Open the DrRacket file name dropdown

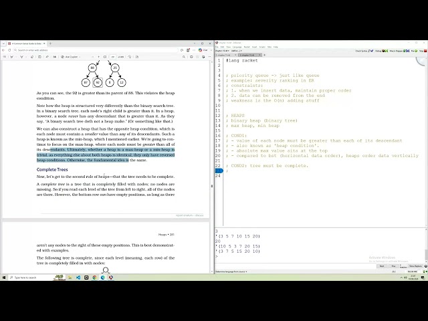click(222, 51)
